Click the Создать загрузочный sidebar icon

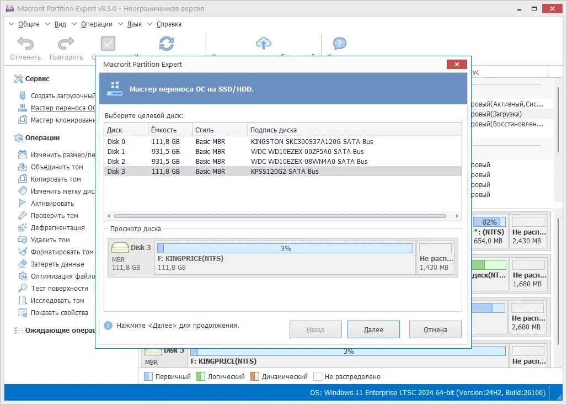[x=23, y=95]
